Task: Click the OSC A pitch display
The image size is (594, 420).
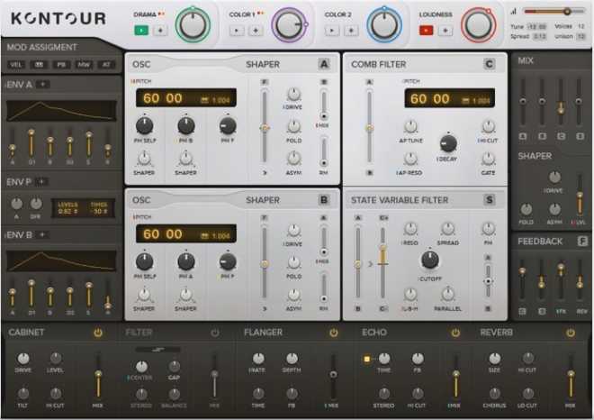Action: (186, 98)
